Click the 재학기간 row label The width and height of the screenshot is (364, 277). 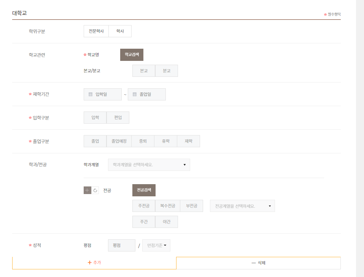(x=41, y=94)
